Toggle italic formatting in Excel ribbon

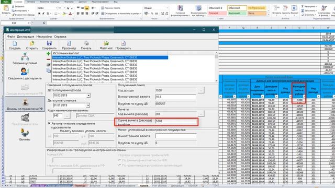coord(43,14)
